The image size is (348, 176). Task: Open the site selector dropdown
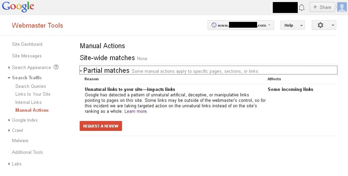tap(241, 25)
